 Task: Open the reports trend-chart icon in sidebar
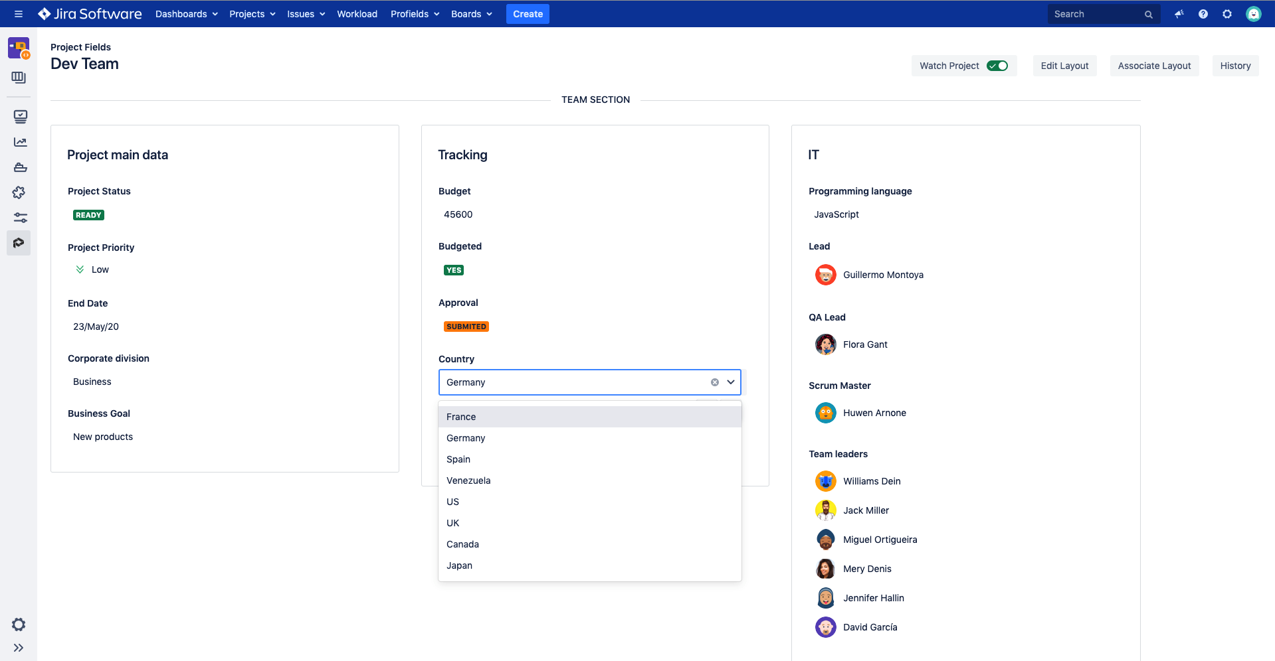point(19,141)
